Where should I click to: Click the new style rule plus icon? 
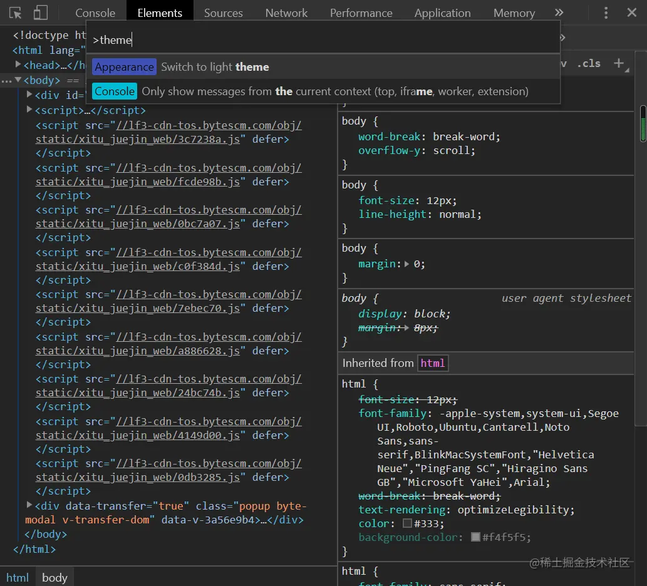pyautogui.click(x=619, y=63)
